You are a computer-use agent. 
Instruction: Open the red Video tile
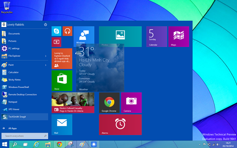56,42
